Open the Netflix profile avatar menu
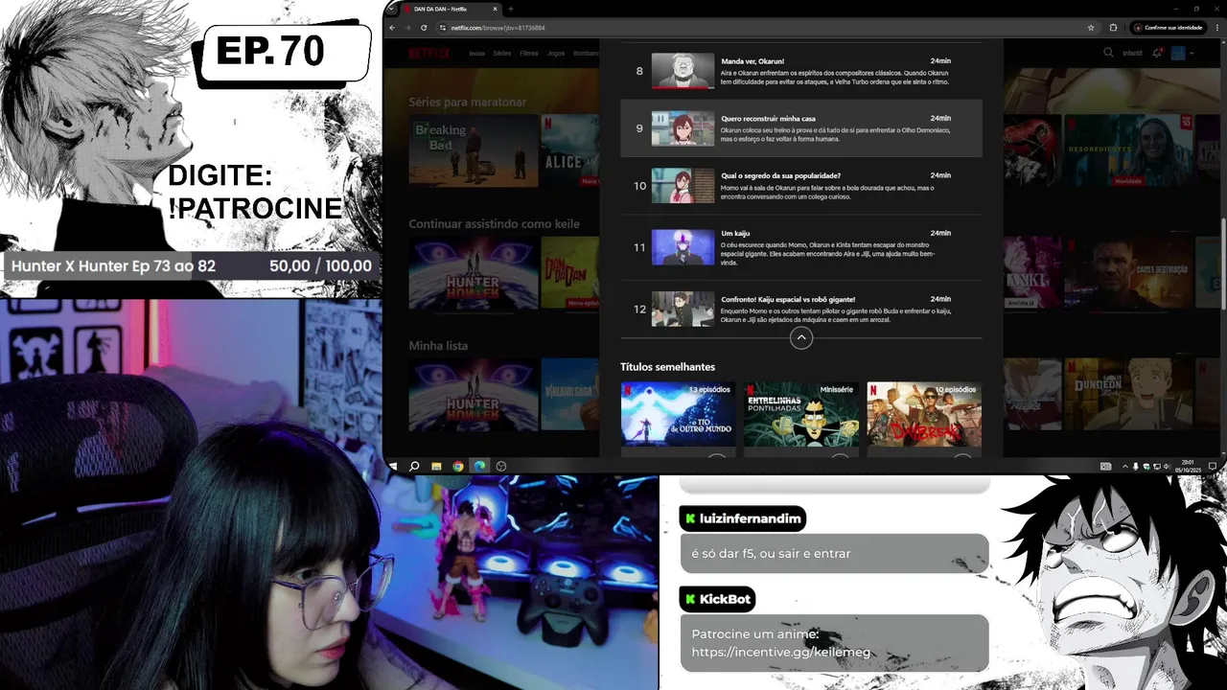 [x=1178, y=53]
